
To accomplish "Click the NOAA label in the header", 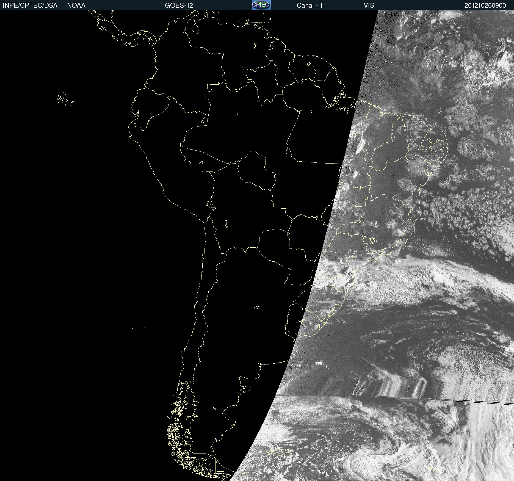I will click(76, 5).
